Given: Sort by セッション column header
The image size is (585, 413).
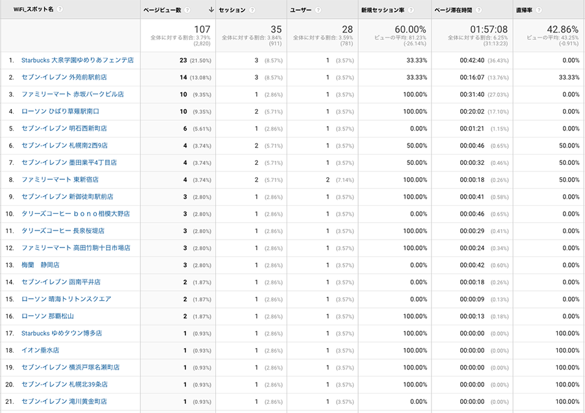Looking at the screenshot, I should click(x=232, y=10).
